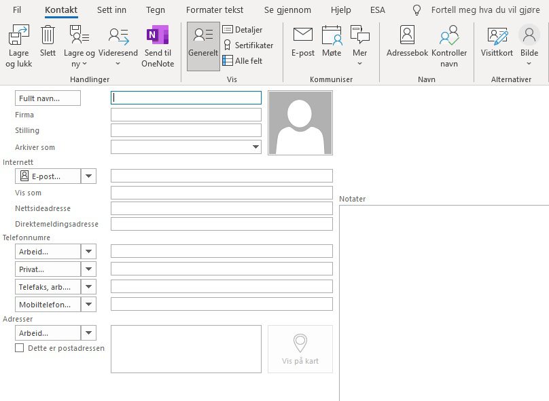Click the contact photo placeholder
The height and width of the screenshot is (401, 549).
point(300,123)
